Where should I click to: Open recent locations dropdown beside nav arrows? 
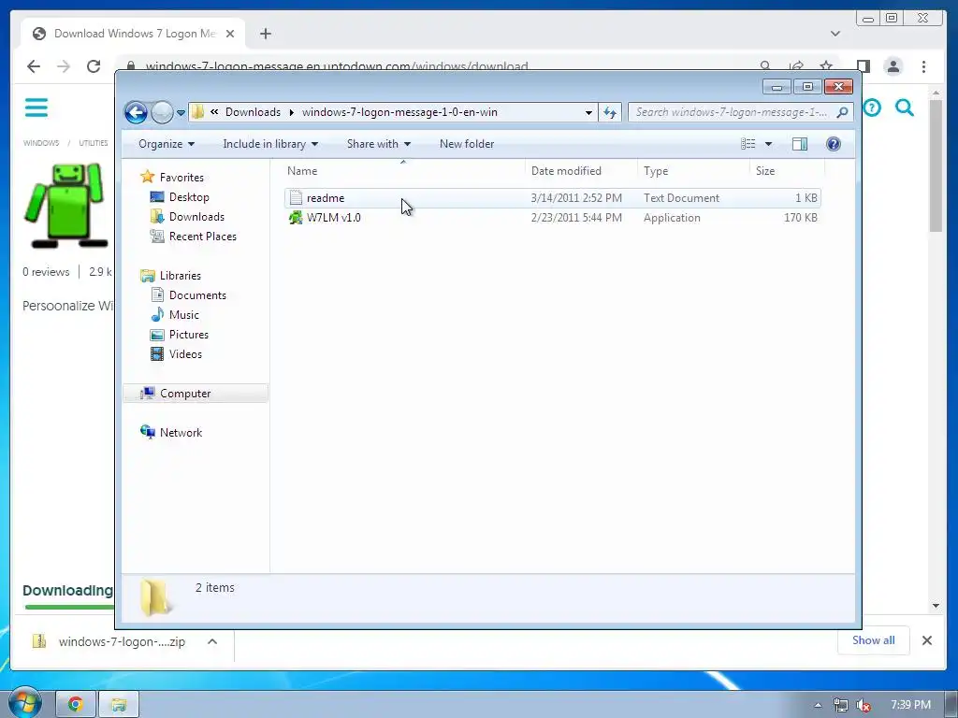click(181, 113)
